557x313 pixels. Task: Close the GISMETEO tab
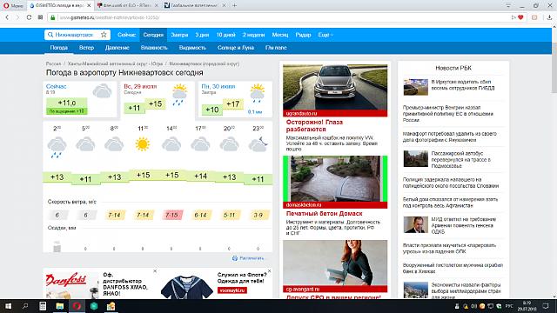89,5
